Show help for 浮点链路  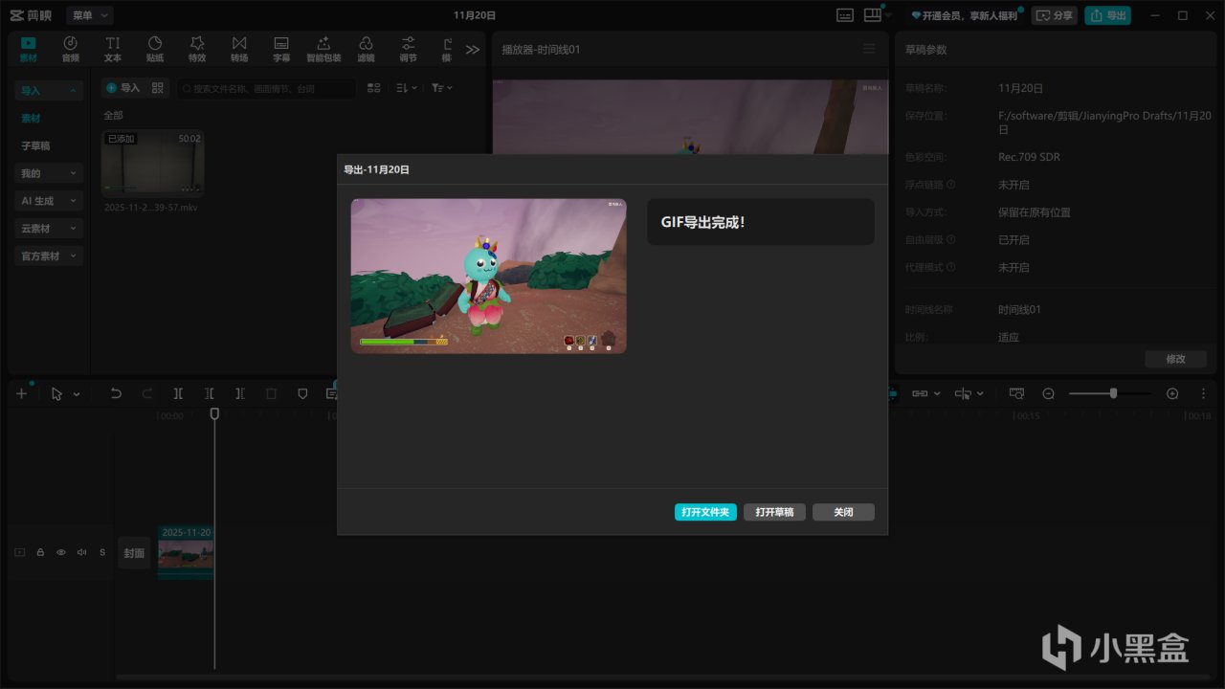[951, 185]
